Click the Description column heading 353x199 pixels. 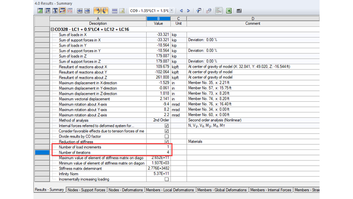tap(98, 24)
